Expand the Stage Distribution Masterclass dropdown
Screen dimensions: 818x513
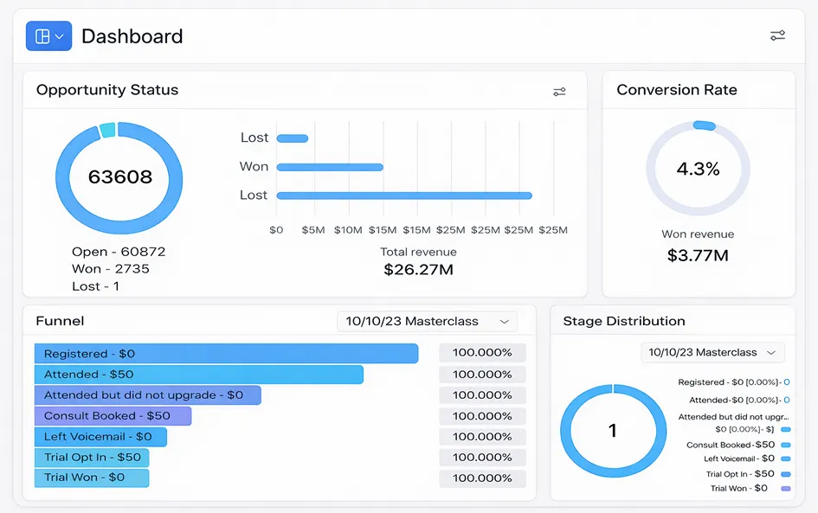[712, 352]
